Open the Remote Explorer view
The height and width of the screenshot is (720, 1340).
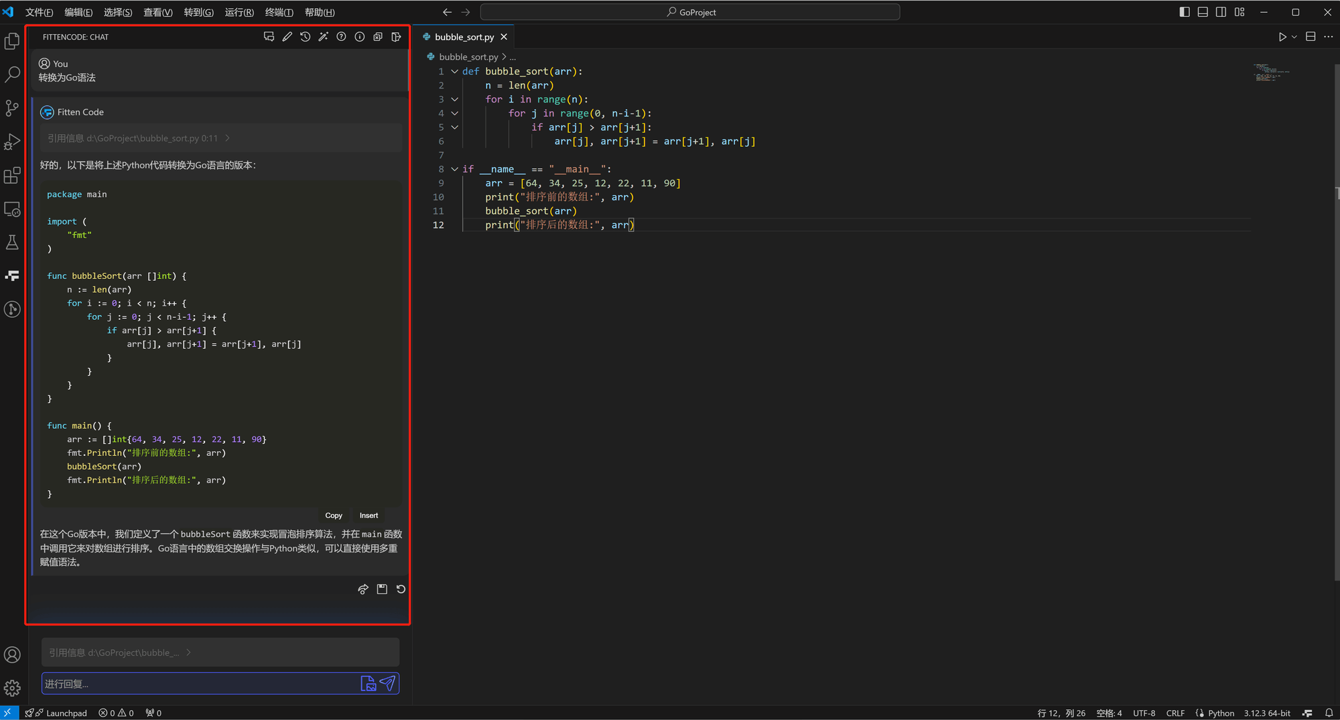point(12,209)
